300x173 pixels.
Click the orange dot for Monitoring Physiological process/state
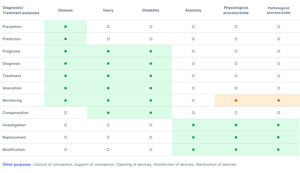pos(236,100)
